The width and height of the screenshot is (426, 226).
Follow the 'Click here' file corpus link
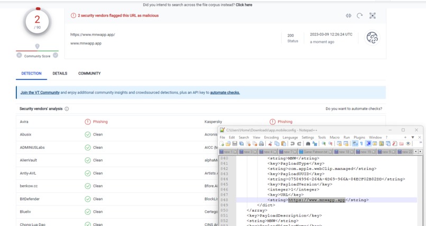coord(244,5)
